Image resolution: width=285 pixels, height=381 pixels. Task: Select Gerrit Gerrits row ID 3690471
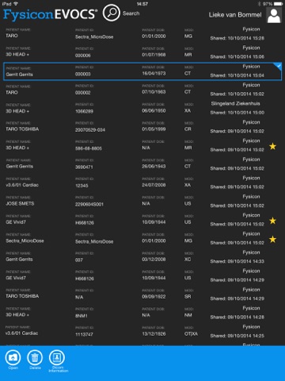142,164
